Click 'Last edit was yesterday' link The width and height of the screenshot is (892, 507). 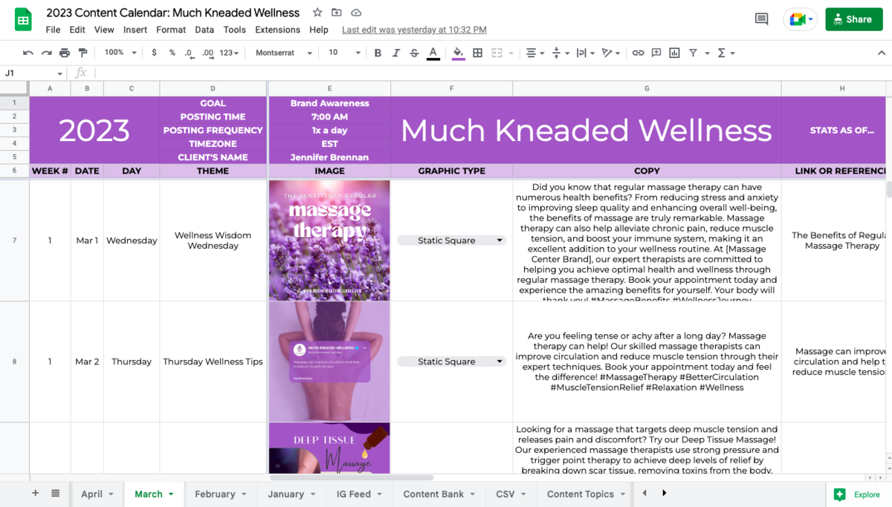pyautogui.click(x=414, y=30)
